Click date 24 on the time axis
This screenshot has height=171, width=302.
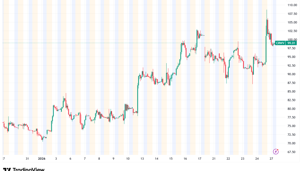(257, 159)
